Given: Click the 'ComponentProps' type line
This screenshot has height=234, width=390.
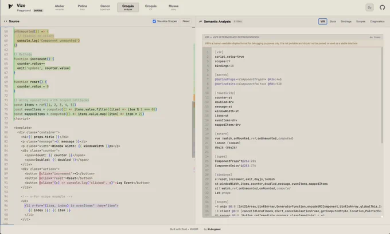Looking at the screenshot, I should tap(235, 161).
